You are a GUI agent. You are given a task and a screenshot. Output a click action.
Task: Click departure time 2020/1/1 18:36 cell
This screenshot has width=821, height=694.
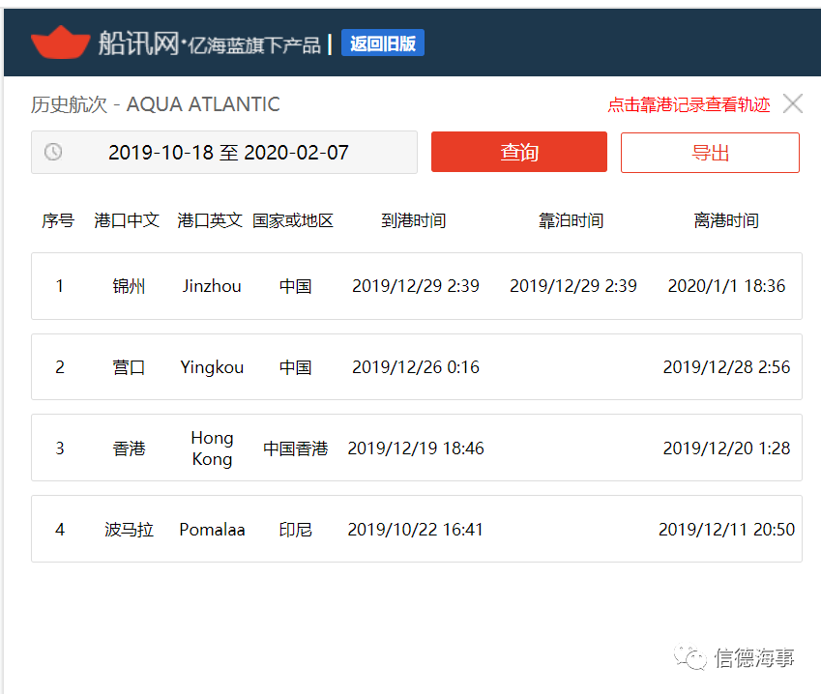click(726, 286)
